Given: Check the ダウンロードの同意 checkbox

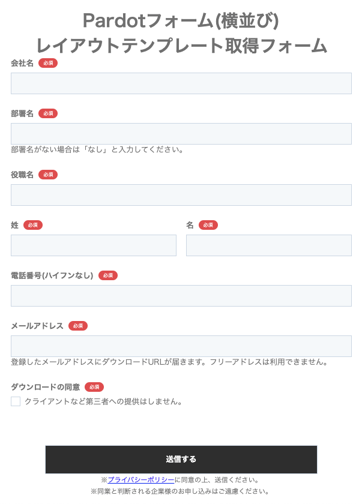Looking at the screenshot, I should 16,401.
